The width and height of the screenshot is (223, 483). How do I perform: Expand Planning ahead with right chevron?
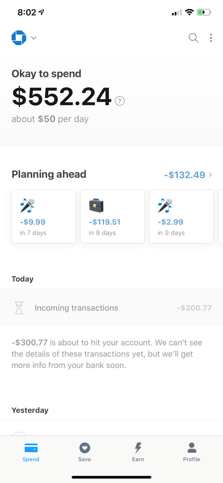coord(211,175)
